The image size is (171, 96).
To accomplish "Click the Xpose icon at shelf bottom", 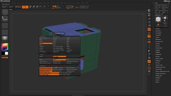I will (x=149, y=75).
